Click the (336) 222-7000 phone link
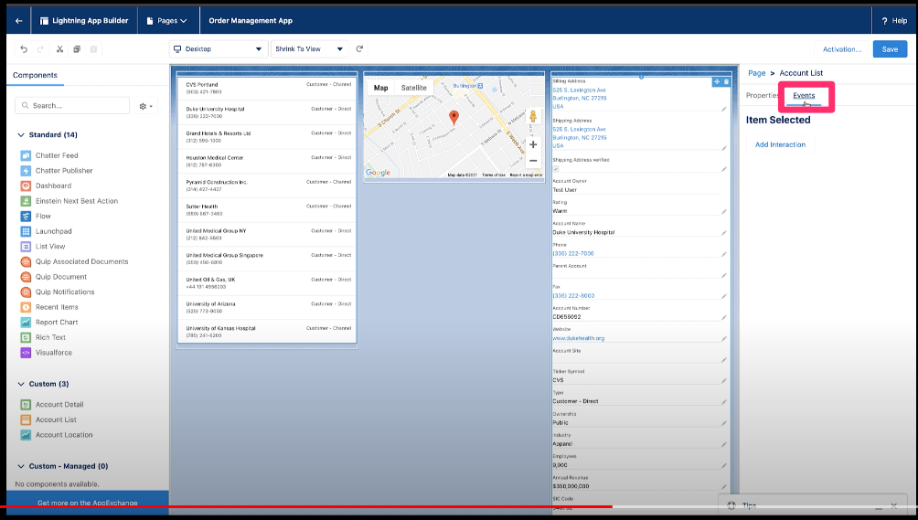This screenshot has width=918, height=520. [x=573, y=254]
